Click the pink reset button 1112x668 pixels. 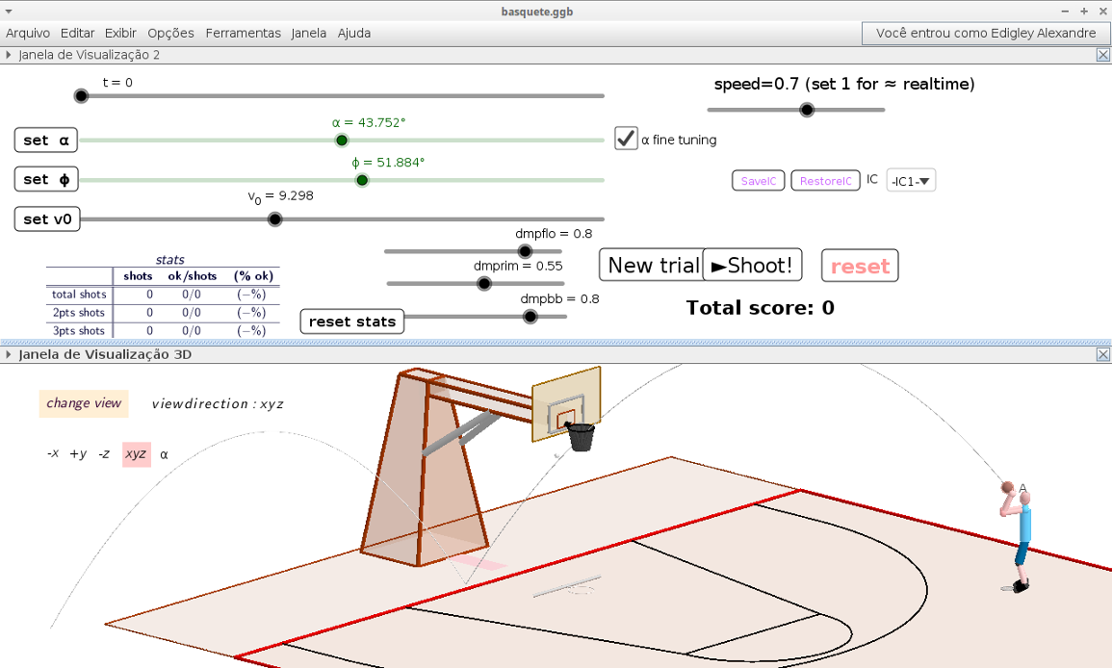click(861, 266)
